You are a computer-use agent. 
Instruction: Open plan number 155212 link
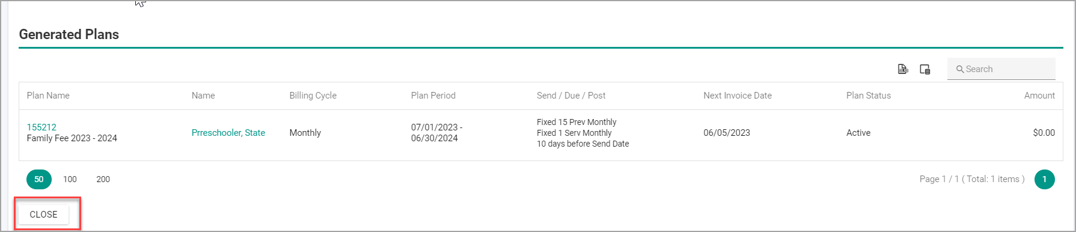(x=41, y=127)
